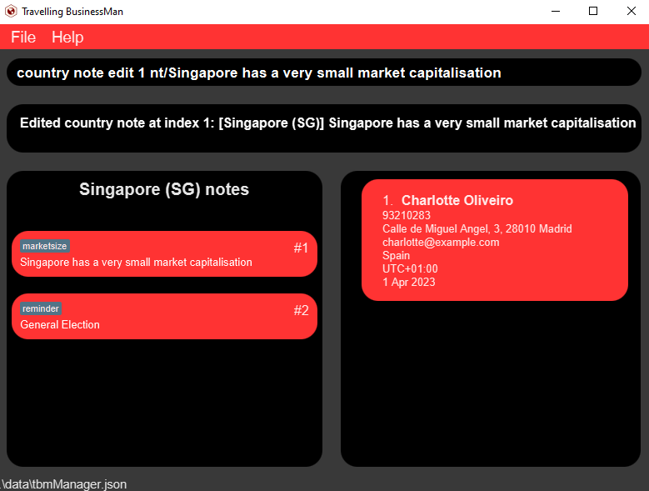
Task: Click email charlotte@example.com
Action: [x=441, y=243]
